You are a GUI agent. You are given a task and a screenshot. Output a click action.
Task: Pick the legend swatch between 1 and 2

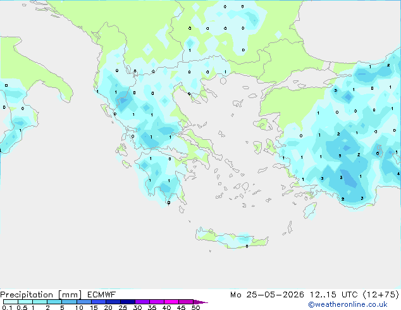(x=40, y=302)
